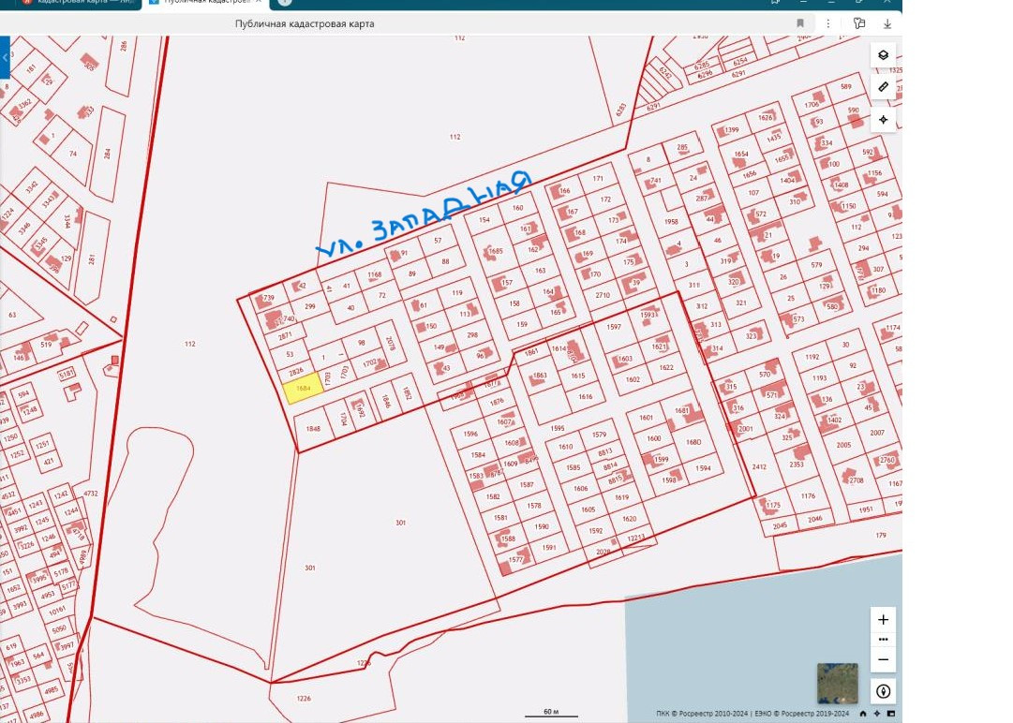Select parcel 1192 on the map

pos(812,357)
